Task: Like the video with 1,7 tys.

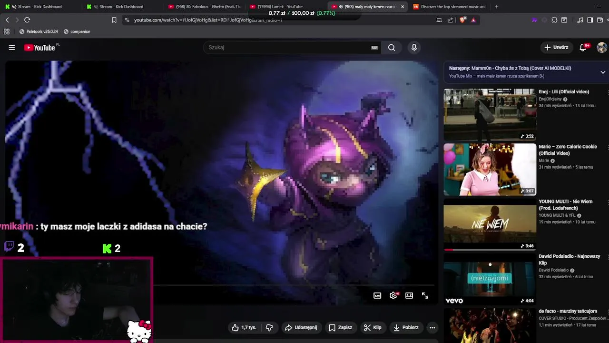Action: tap(244, 328)
